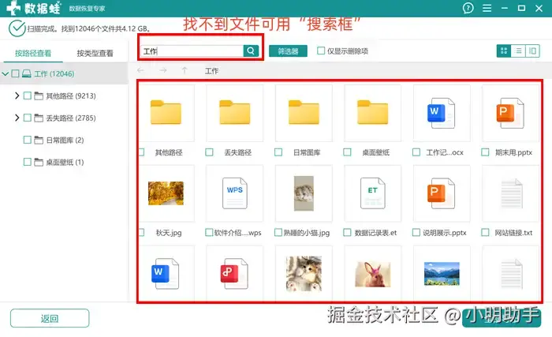Open the 筛选器 filter button
552x337 pixels.
288,51
